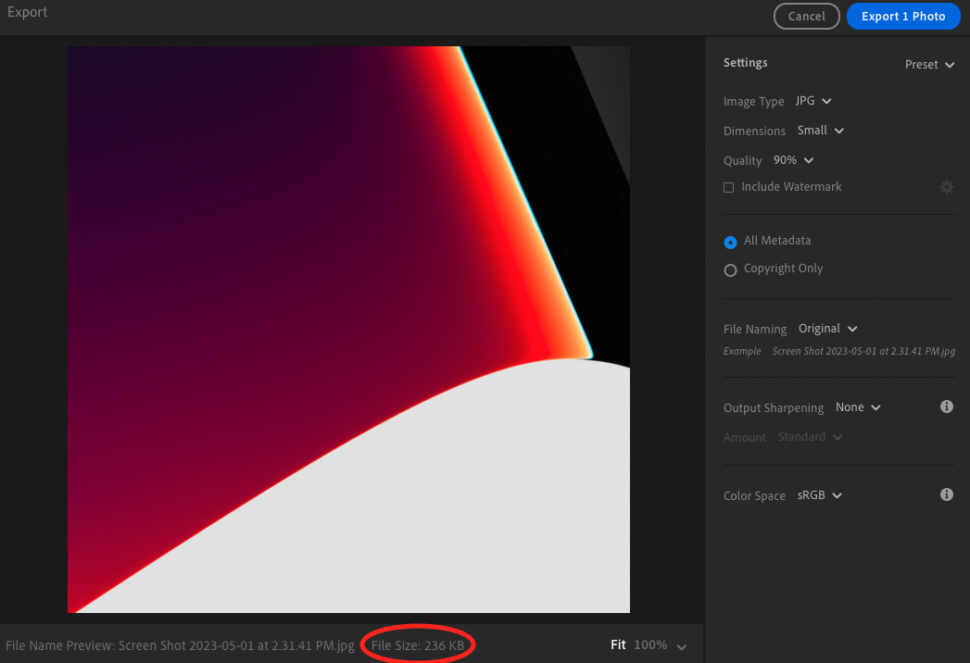Click the File Name Preview text
970x663 pixels.
pyautogui.click(x=180, y=645)
